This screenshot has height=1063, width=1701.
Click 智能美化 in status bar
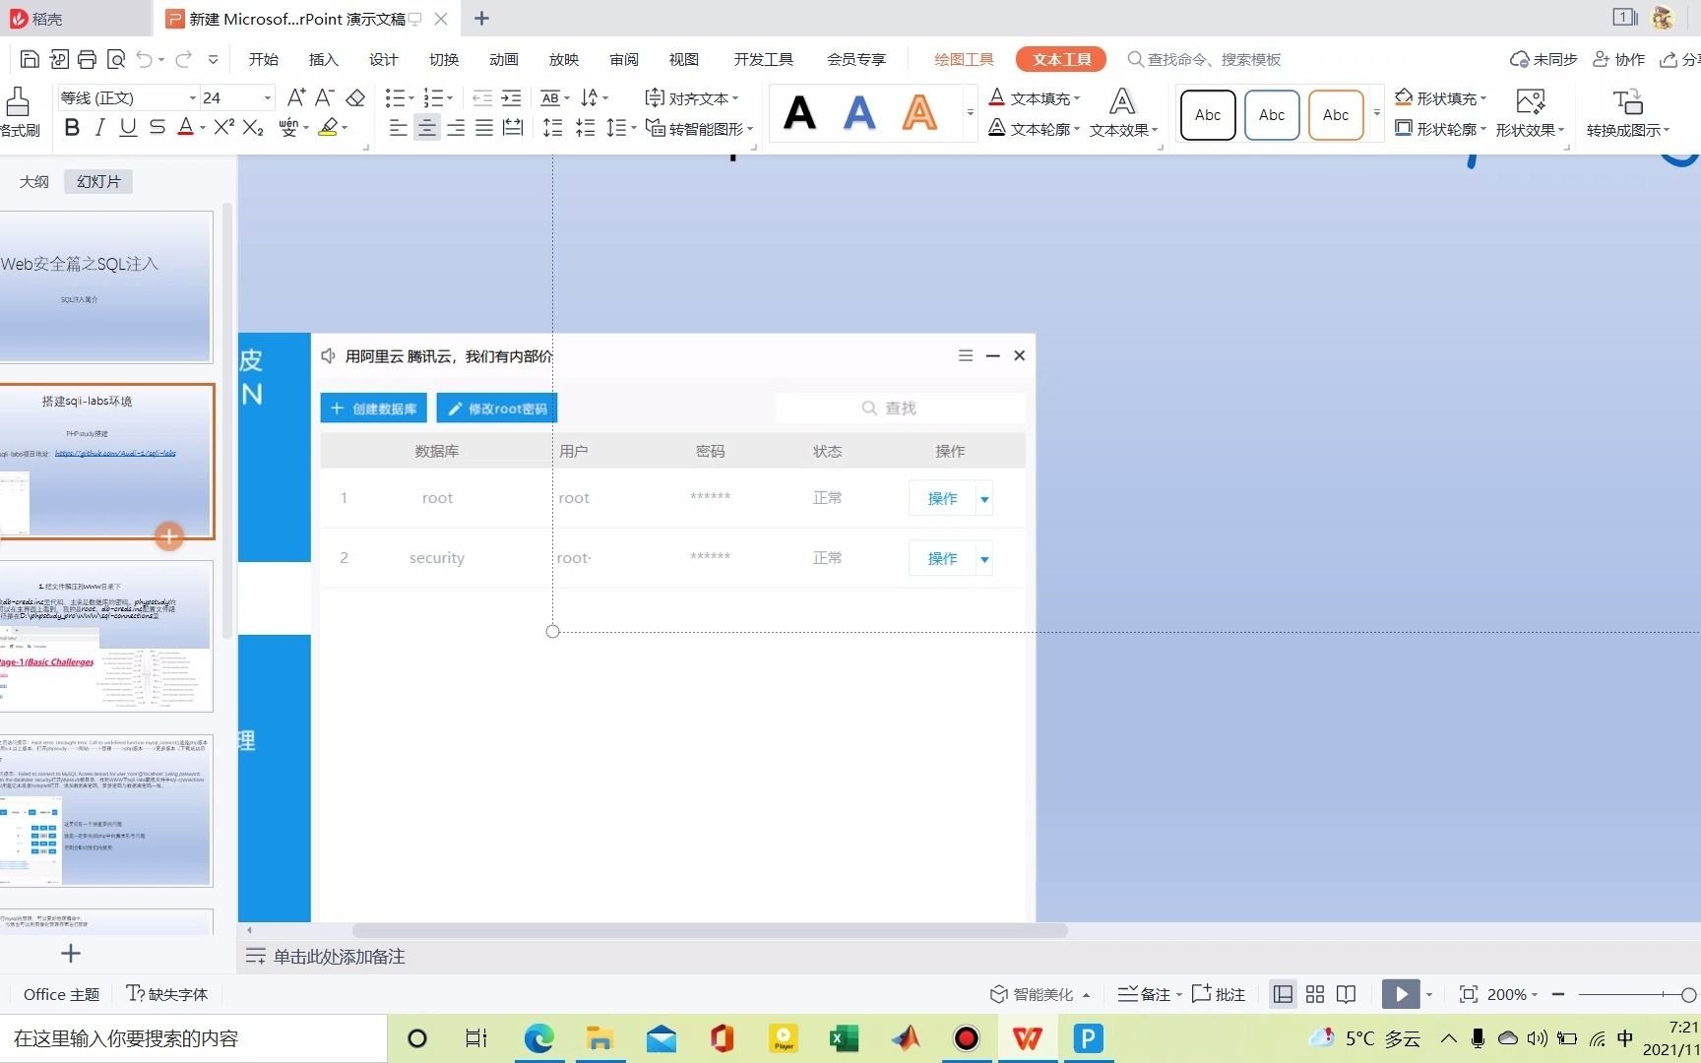click(x=1040, y=994)
